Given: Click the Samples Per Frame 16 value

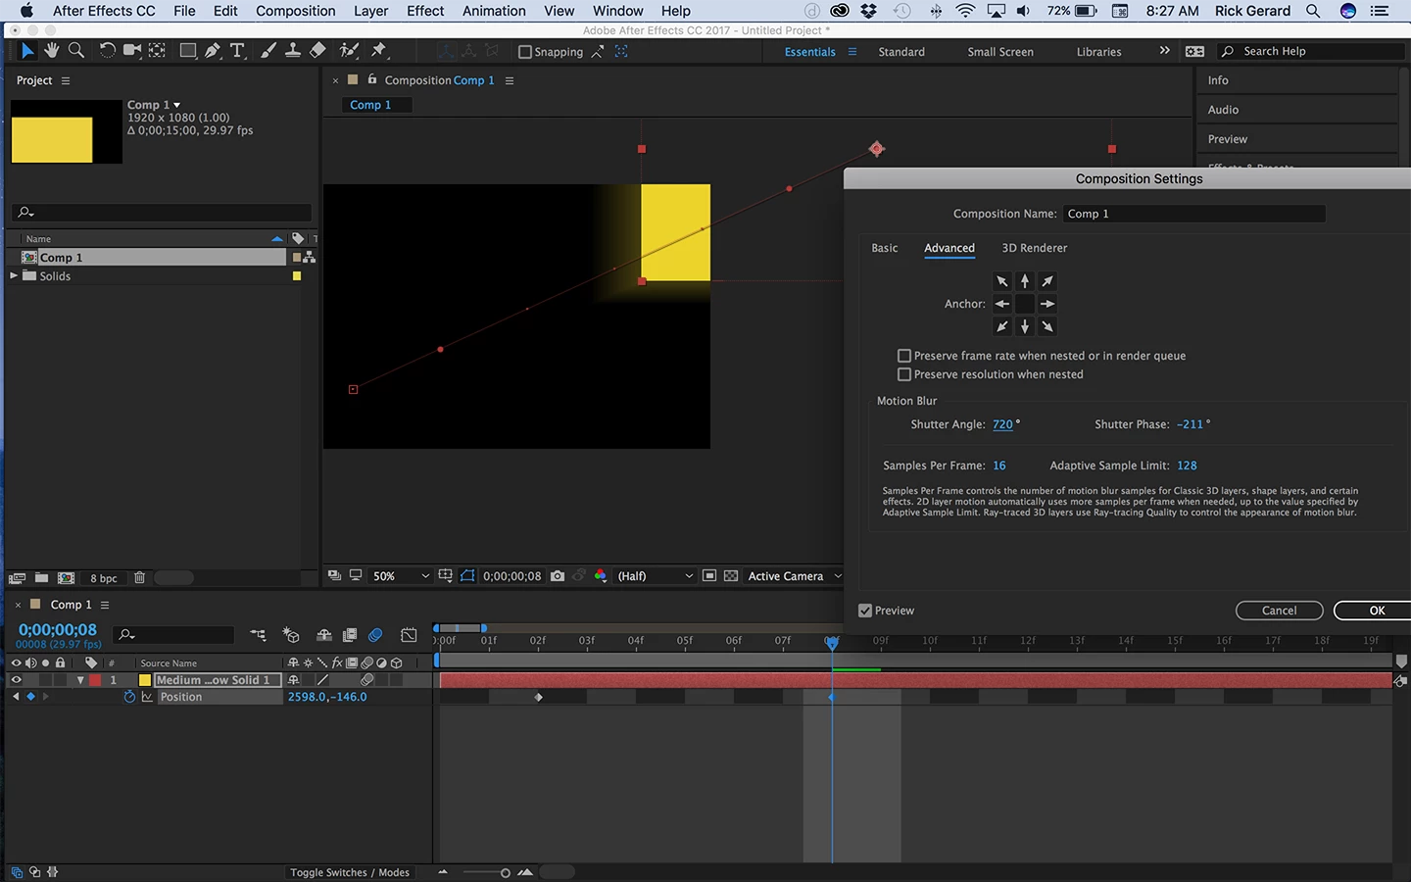Looking at the screenshot, I should pos(999,465).
